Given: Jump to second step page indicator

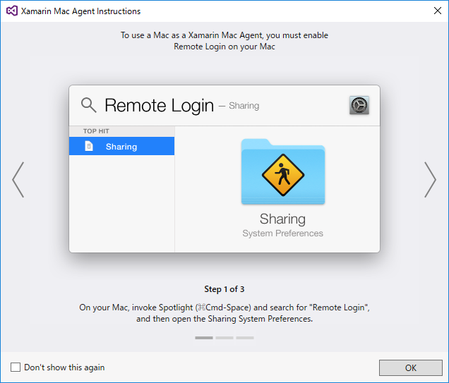Looking at the screenshot, I should click(x=224, y=338).
